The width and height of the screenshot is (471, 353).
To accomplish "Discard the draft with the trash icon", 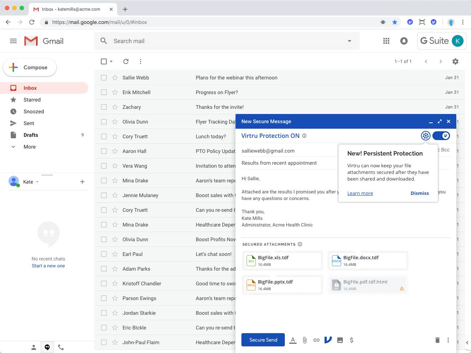I will (x=438, y=340).
